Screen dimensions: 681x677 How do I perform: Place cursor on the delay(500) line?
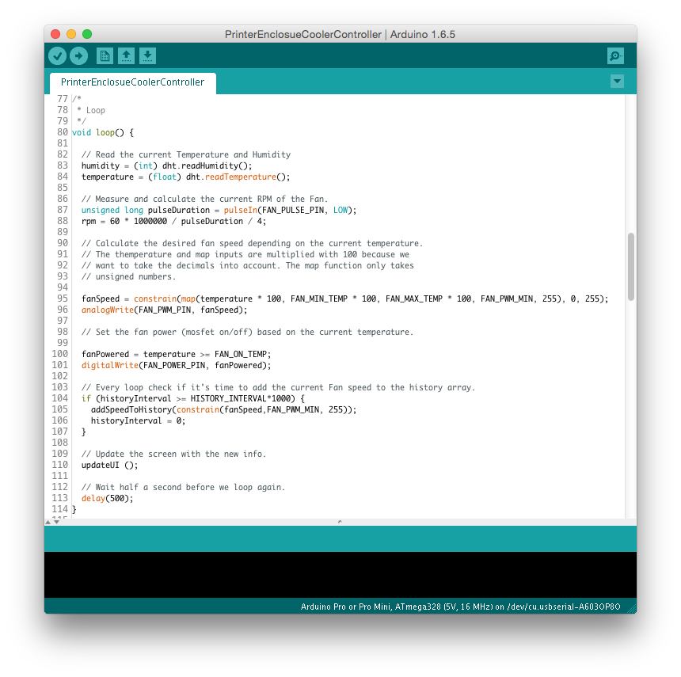coord(107,499)
